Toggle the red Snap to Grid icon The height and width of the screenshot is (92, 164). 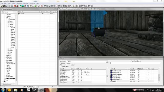click(x=15, y=6)
